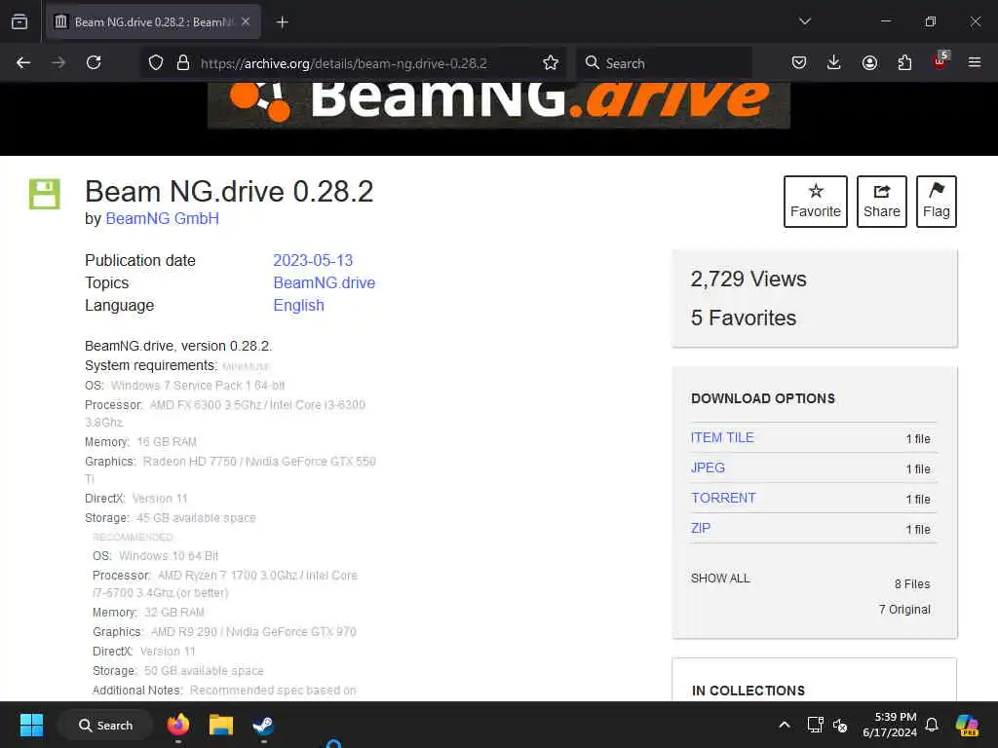998x748 pixels.
Task: Click the Flag button
Action: pos(937,201)
